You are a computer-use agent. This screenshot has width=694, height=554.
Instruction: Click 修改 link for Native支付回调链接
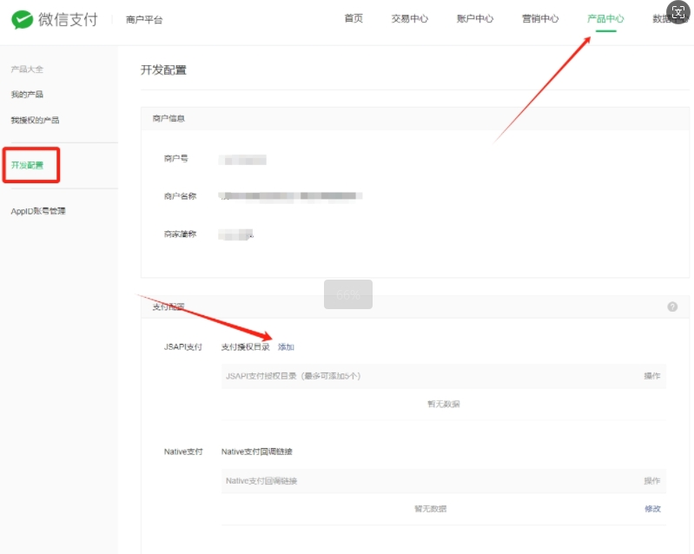pyautogui.click(x=652, y=509)
